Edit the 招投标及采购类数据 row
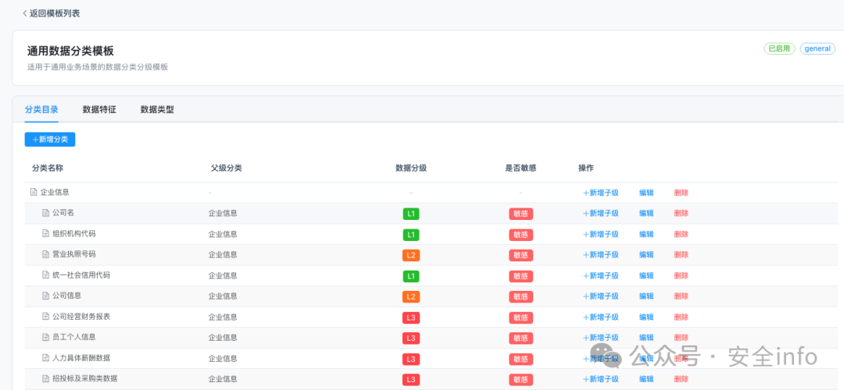Screen dimensions: 844x390 point(646,379)
